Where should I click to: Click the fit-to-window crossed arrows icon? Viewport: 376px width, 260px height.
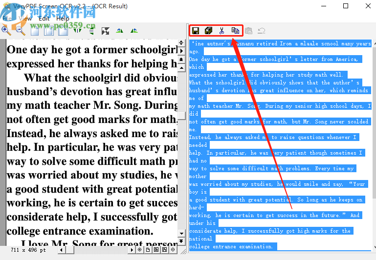106,31
